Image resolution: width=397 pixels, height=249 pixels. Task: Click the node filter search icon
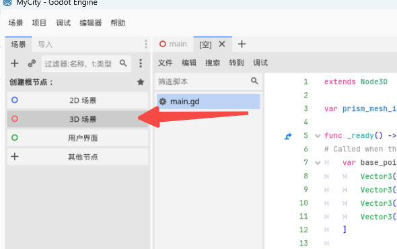pos(123,63)
